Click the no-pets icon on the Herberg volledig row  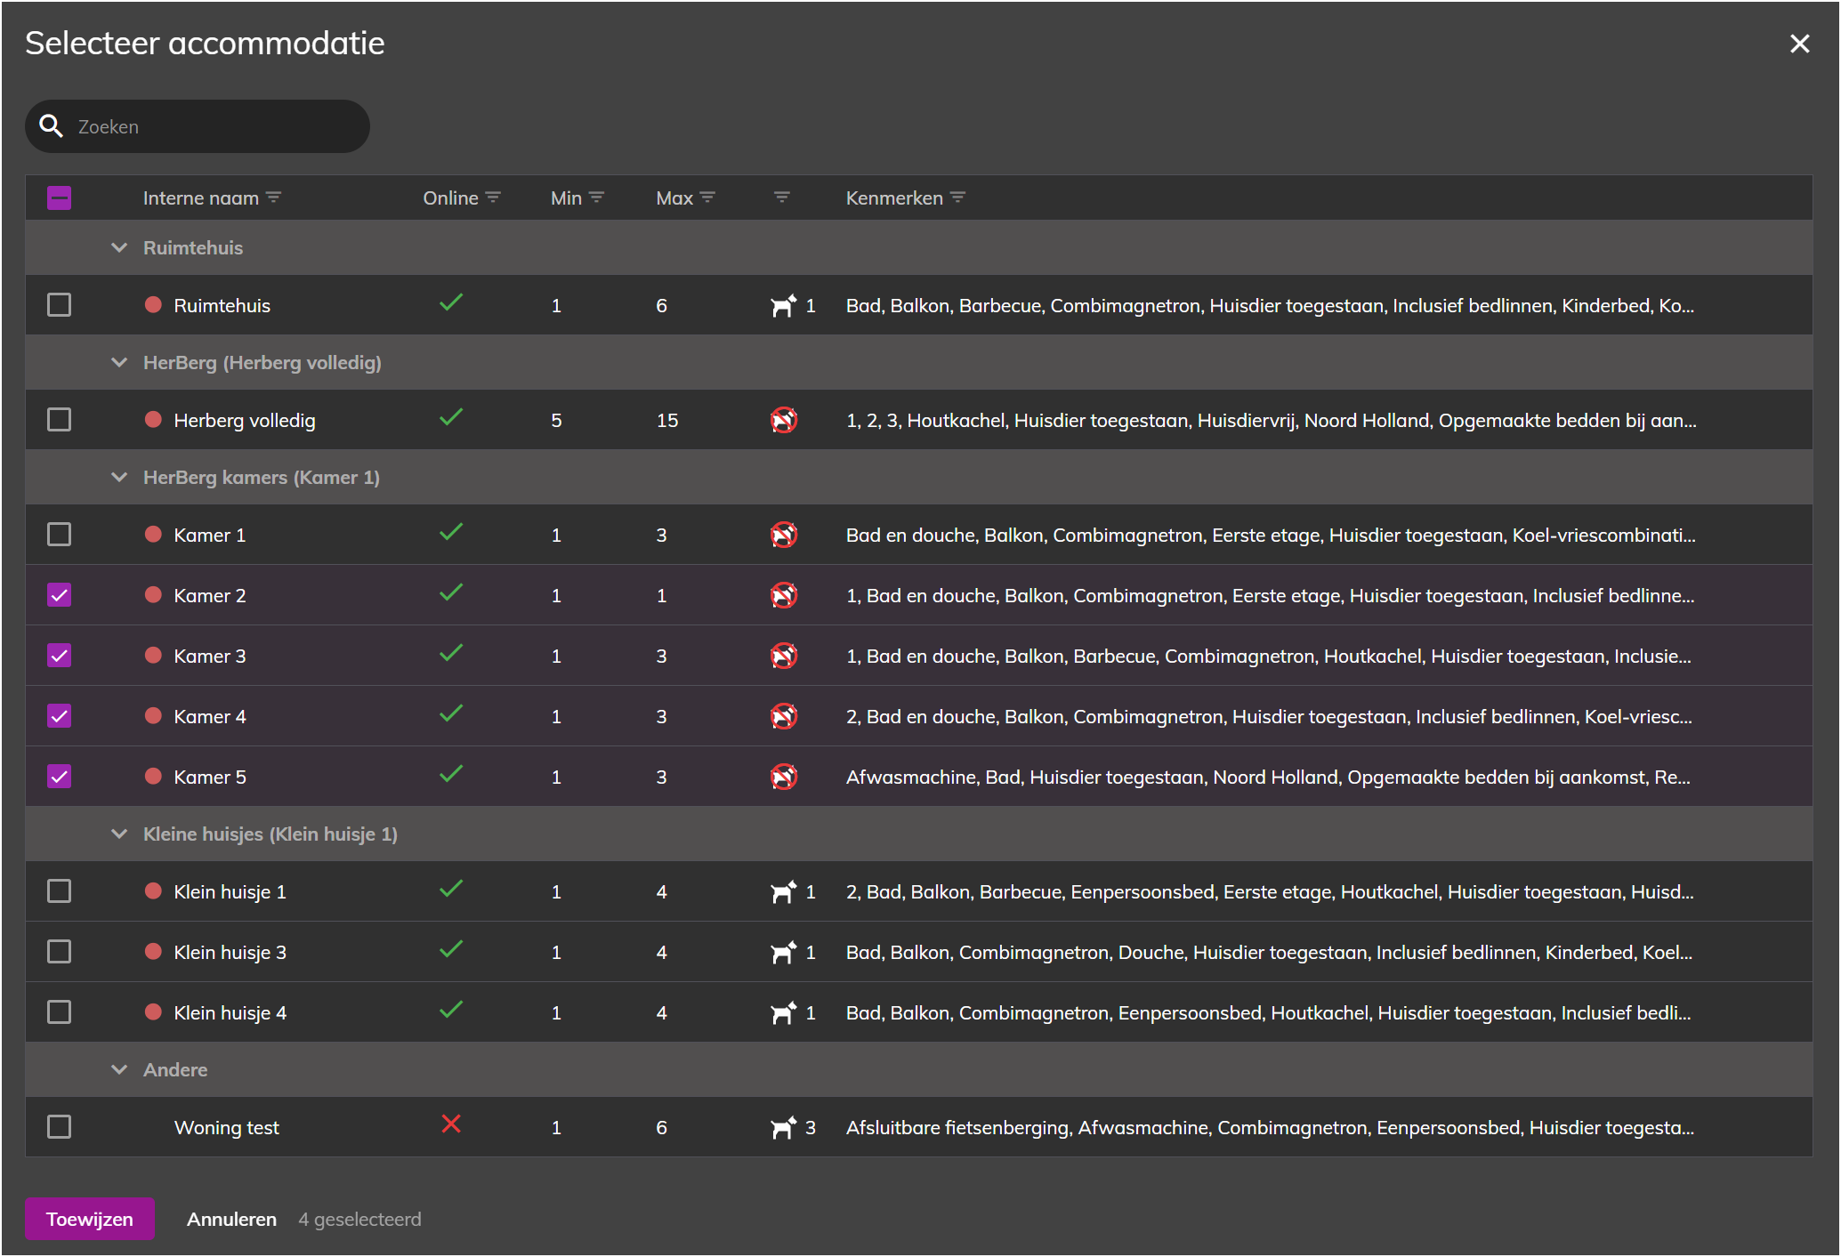[x=783, y=420]
